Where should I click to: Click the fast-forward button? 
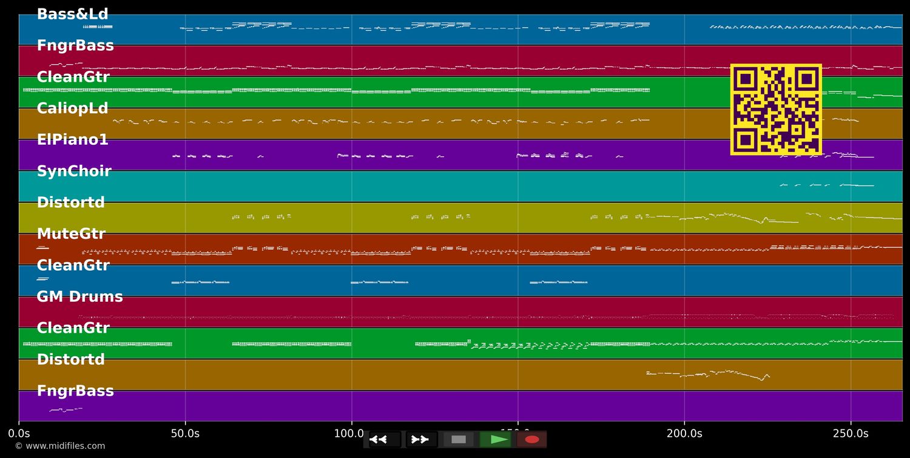pyautogui.click(x=421, y=439)
